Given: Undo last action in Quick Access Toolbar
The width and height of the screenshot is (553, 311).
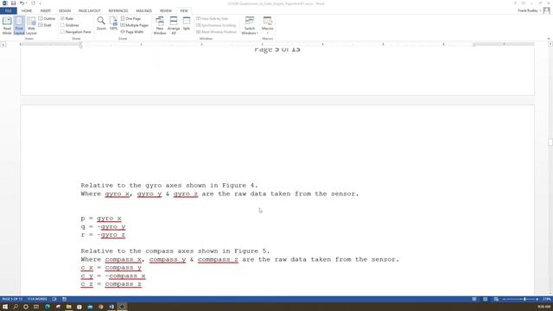Looking at the screenshot, I should (22, 3).
